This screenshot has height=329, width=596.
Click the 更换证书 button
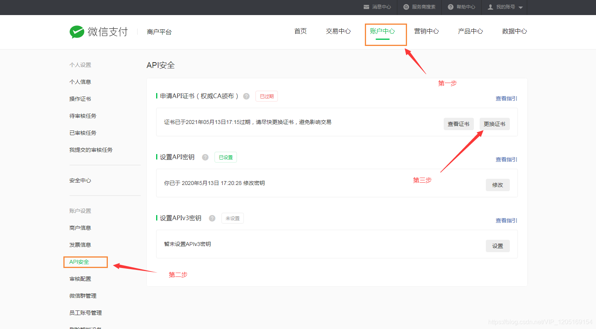tap(494, 124)
